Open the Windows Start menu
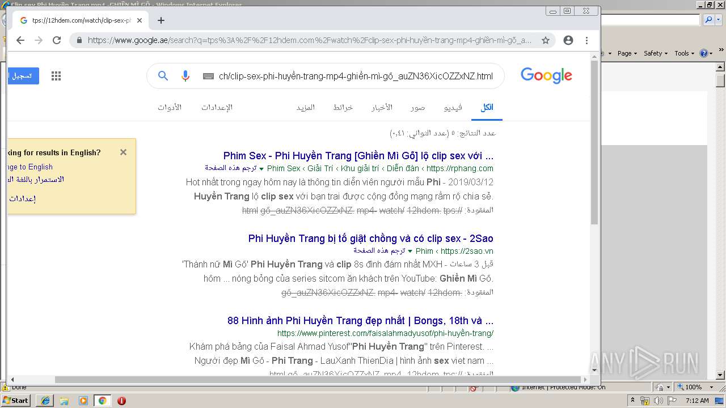 tap(16, 401)
